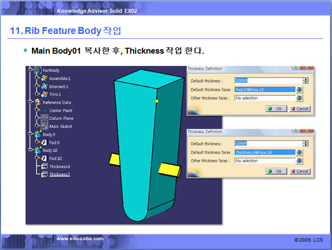The height and width of the screenshot is (250, 332).
Task: Select Body.9 in the specification tree
Action: 49,134
